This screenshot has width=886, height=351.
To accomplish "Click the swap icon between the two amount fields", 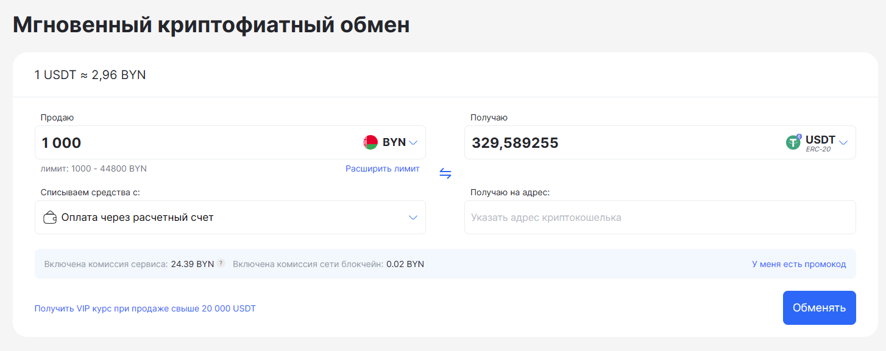I will [445, 173].
